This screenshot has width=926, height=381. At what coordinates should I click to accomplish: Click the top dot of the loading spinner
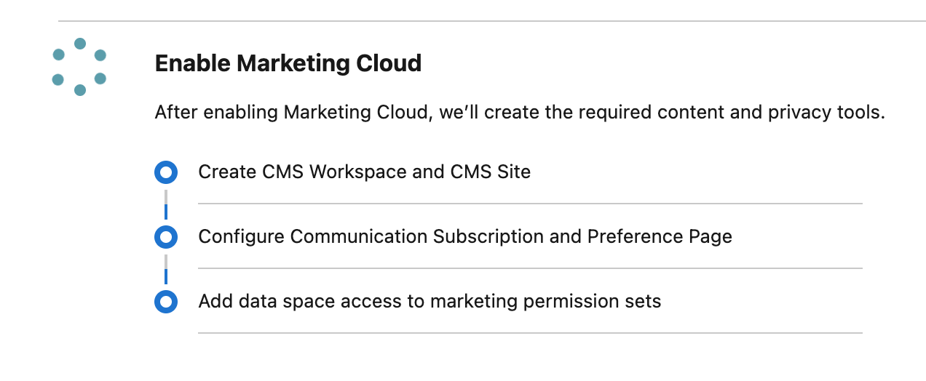point(80,44)
